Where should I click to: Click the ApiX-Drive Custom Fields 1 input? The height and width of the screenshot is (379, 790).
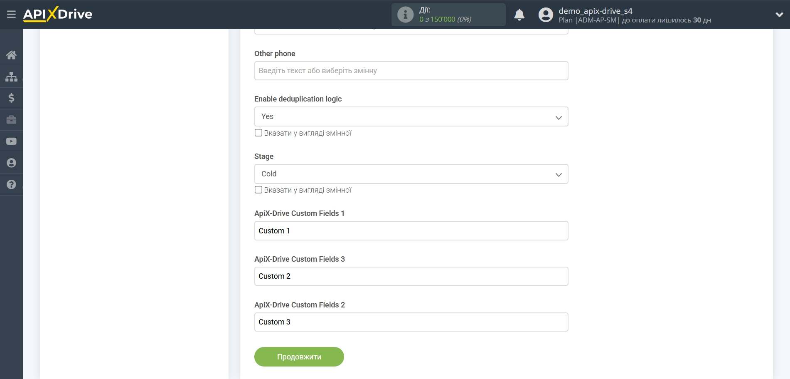pyautogui.click(x=411, y=230)
